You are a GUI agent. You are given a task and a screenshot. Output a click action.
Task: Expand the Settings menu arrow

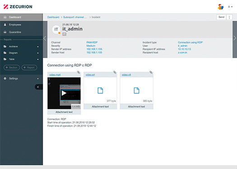(x=38, y=78)
